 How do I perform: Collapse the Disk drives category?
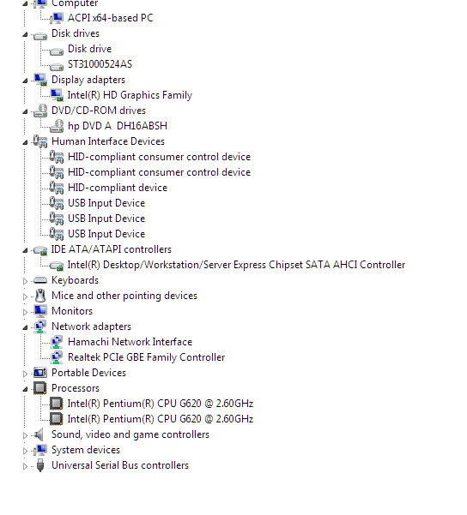tap(25, 35)
